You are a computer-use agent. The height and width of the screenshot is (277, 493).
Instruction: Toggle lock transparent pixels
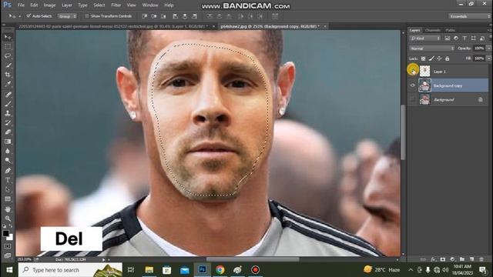point(423,58)
